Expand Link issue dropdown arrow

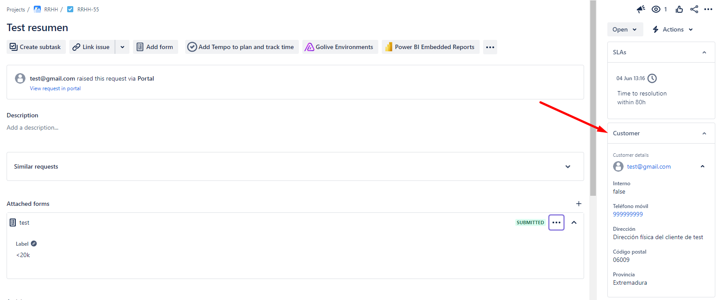122,47
